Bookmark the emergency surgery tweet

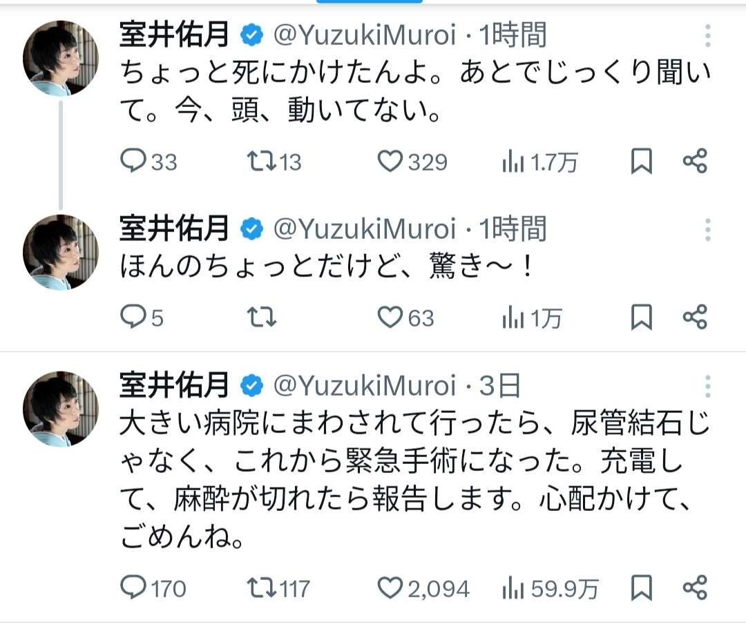coord(642,588)
